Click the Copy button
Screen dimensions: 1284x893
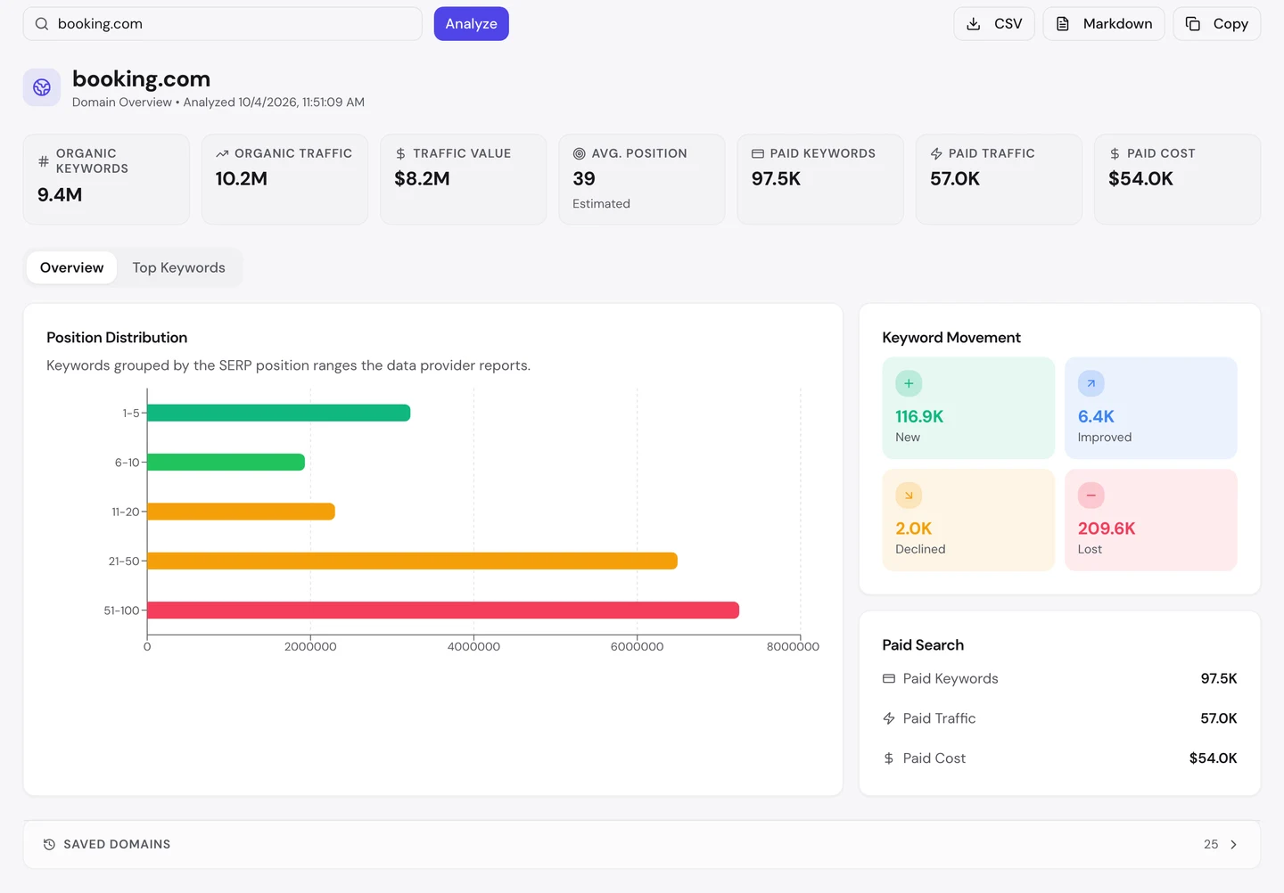click(x=1217, y=24)
